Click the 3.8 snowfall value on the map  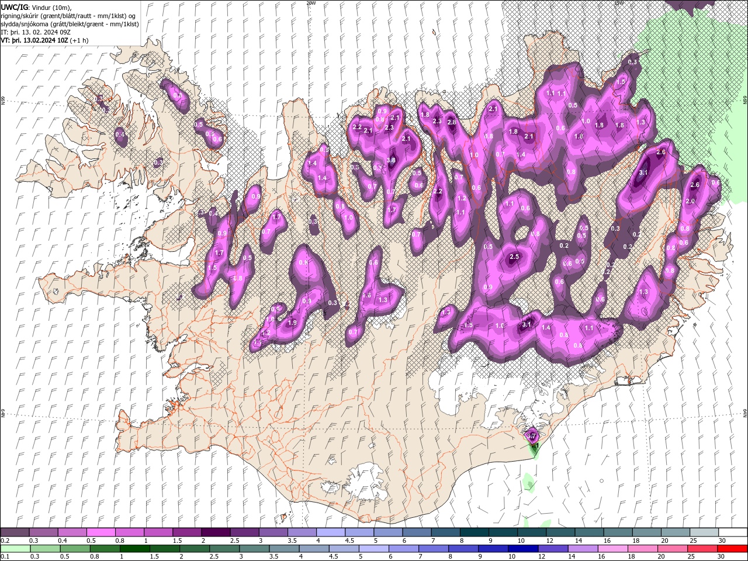click(392, 160)
